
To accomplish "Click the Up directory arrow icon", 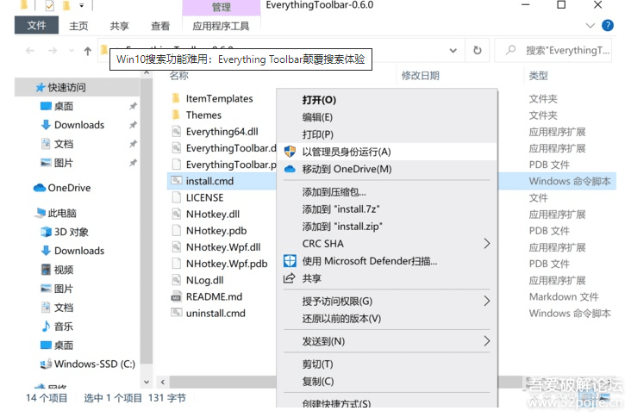I will pos(87,51).
